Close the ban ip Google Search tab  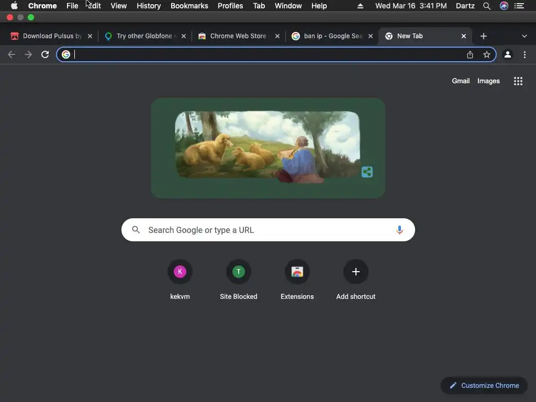pos(371,36)
